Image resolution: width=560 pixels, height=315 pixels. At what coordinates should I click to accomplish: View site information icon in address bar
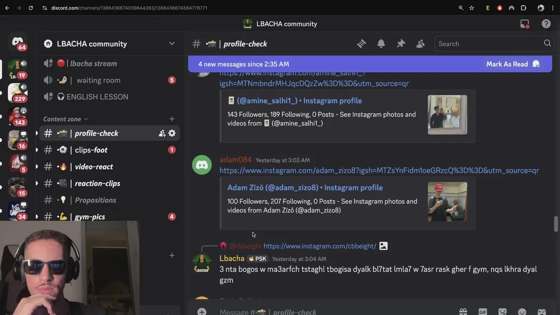[45, 8]
